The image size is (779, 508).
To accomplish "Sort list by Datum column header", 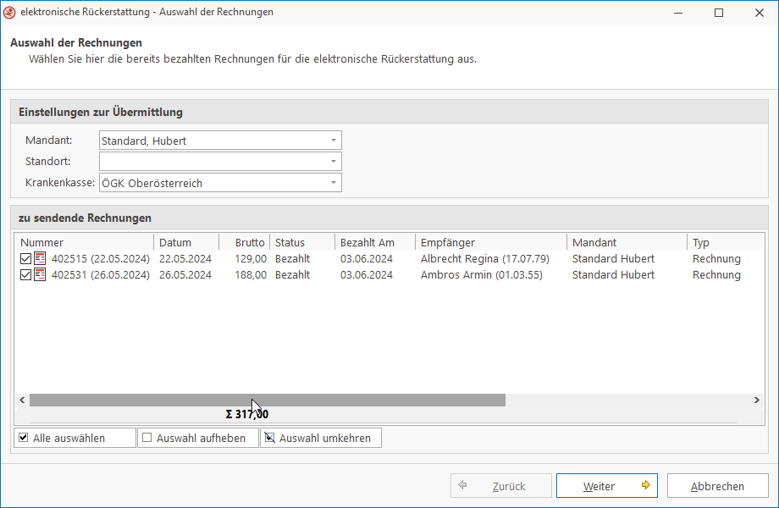I will point(185,242).
